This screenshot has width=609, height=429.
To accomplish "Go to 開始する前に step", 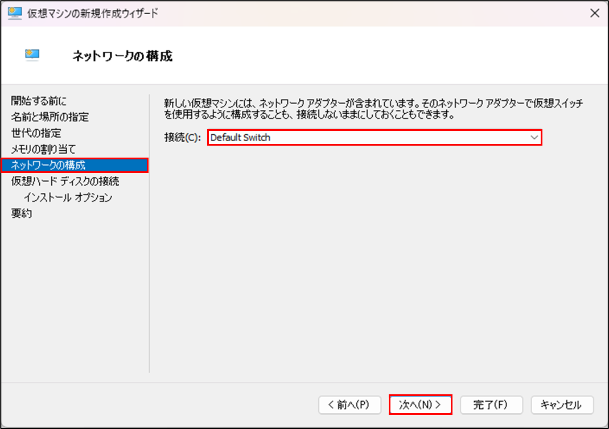I will coord(39,101).
